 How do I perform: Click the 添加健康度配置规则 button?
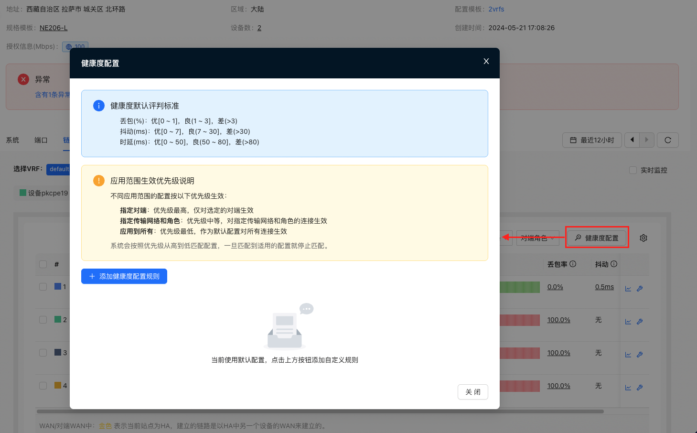click(x=124, y=276)
